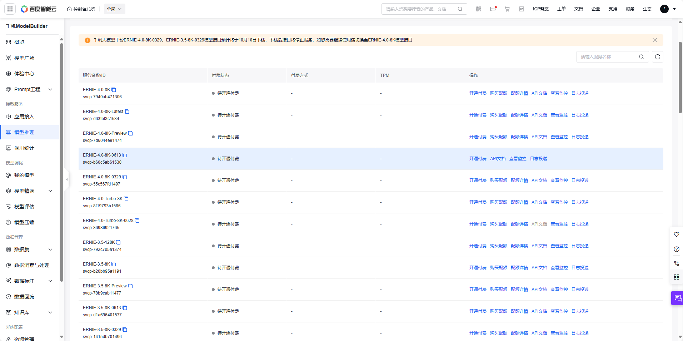Click the service search magnifier icon
This screenshot has height=341, width=683.
coord(642,57)
